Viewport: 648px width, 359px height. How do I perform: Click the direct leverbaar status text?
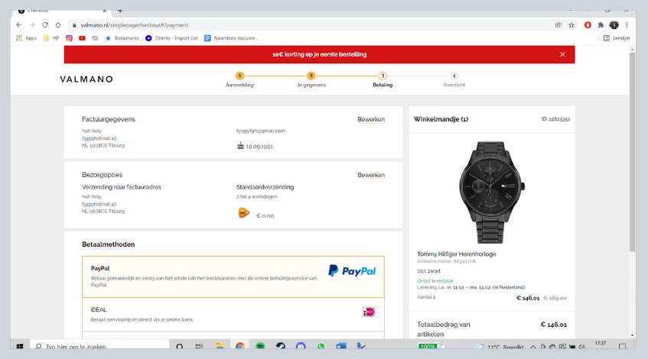click(435, 280)
